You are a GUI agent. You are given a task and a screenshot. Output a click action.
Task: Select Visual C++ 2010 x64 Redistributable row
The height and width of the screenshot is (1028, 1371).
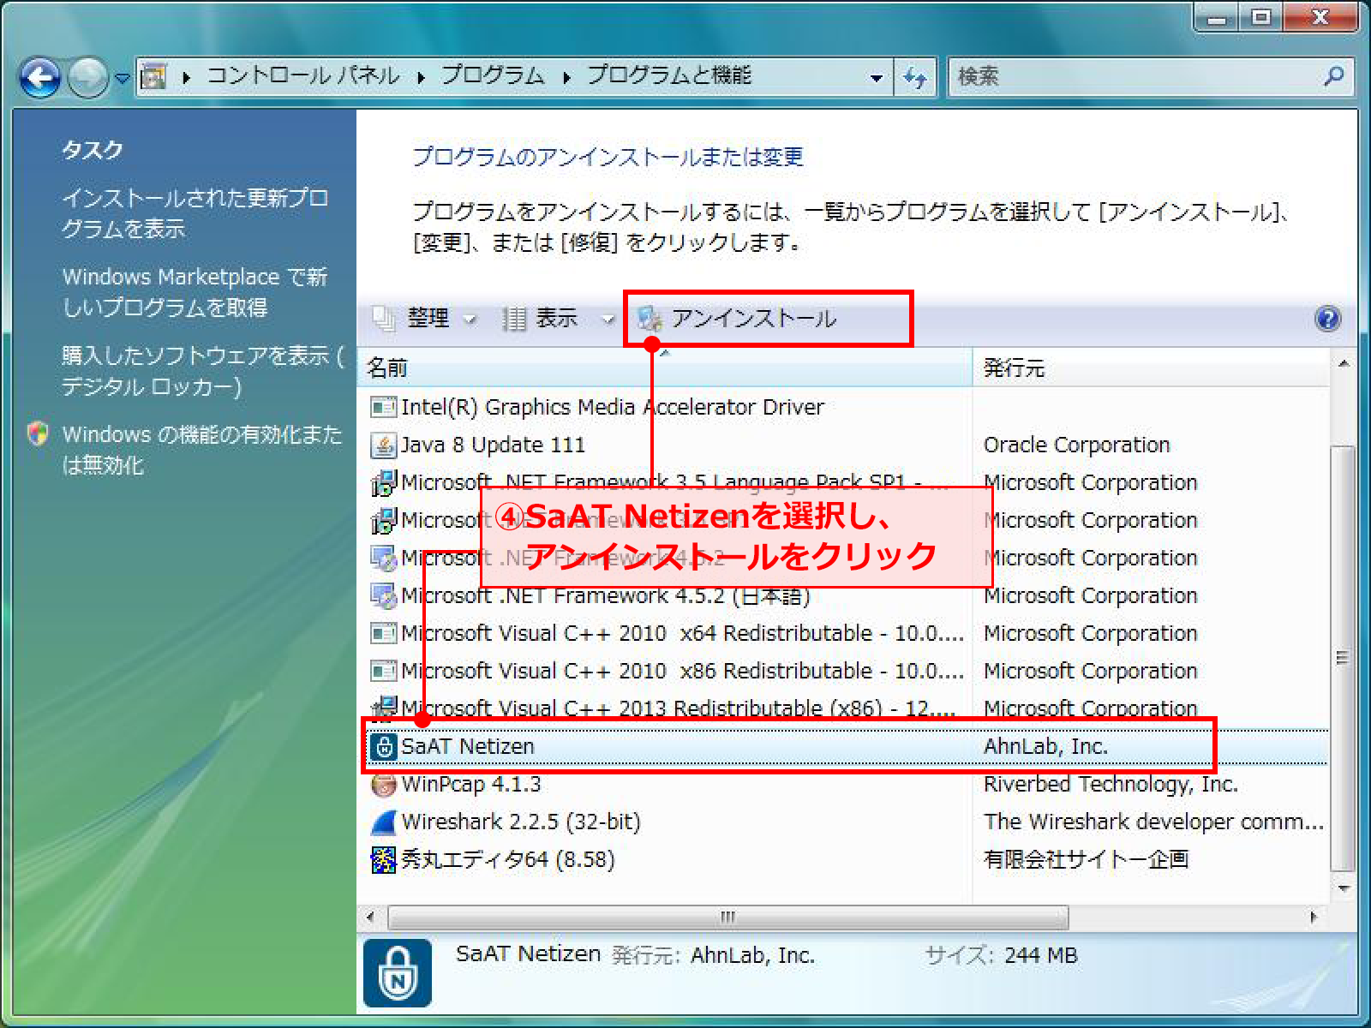843,633
